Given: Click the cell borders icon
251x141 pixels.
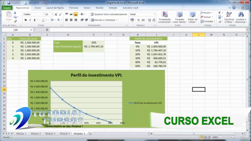Looking at the screenshot, I should [43, 20].
